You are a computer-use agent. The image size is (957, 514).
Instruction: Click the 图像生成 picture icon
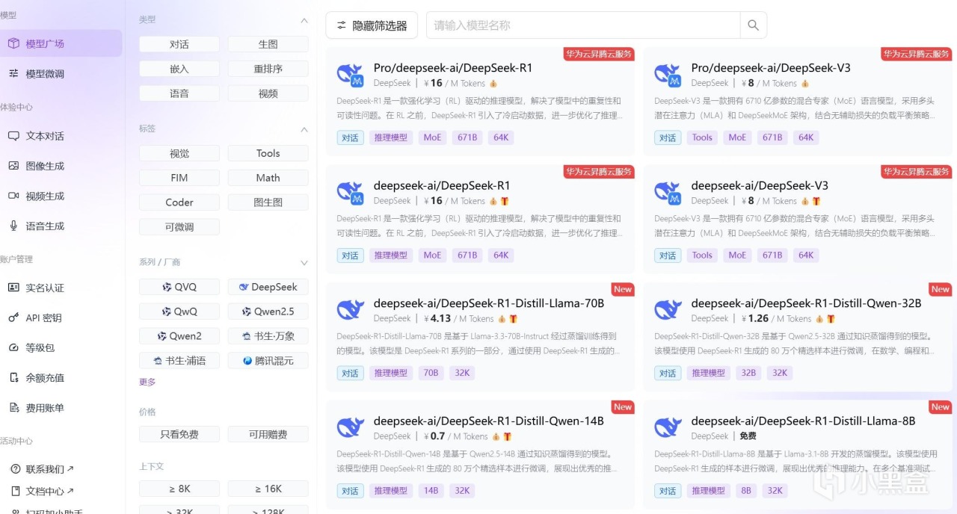[13, 166]
